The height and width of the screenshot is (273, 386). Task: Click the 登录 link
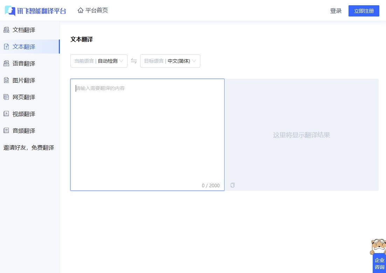336,11
